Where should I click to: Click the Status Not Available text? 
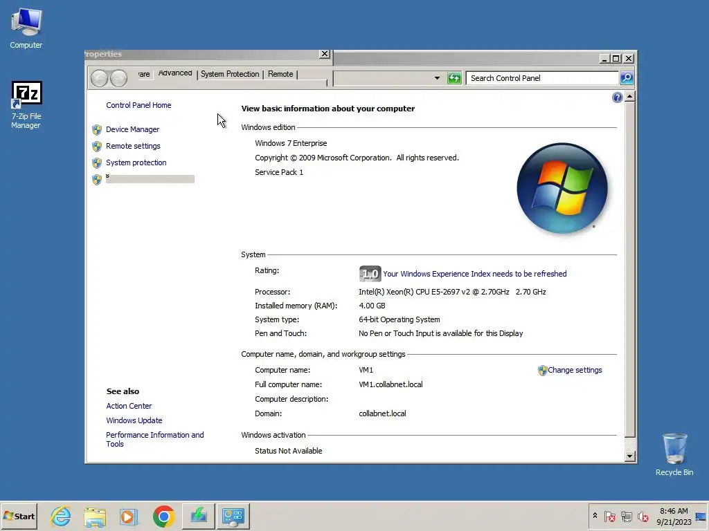(x=289, y=451)
